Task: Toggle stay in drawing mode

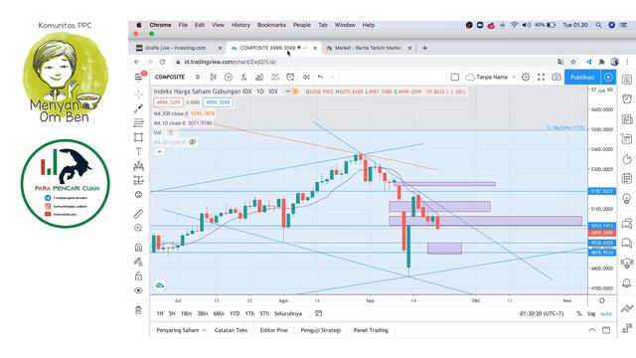Action: click(138, 262)
